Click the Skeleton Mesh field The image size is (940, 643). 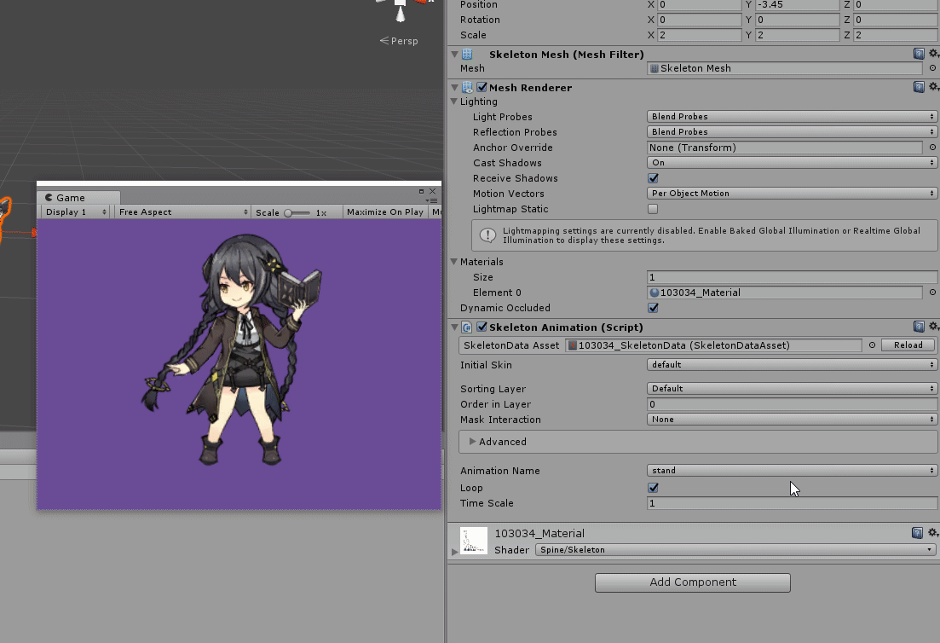pos(784,68)
